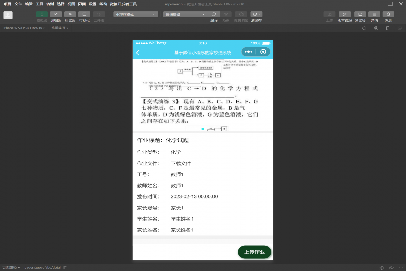Click the teal carousel page indicator dot

tap(203, 129)
